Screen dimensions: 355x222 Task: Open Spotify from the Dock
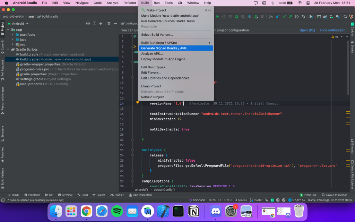point(117,211)
